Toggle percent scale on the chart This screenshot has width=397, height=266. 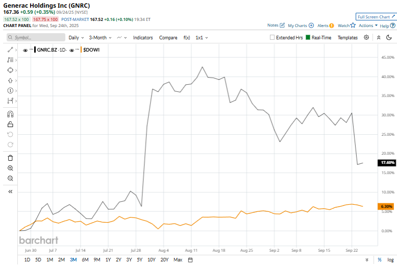pyautogui.click(x=380, y=260)
